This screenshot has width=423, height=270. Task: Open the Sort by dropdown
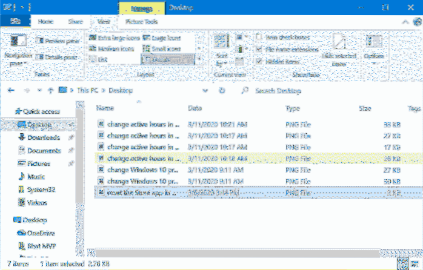tap(222, 50)
